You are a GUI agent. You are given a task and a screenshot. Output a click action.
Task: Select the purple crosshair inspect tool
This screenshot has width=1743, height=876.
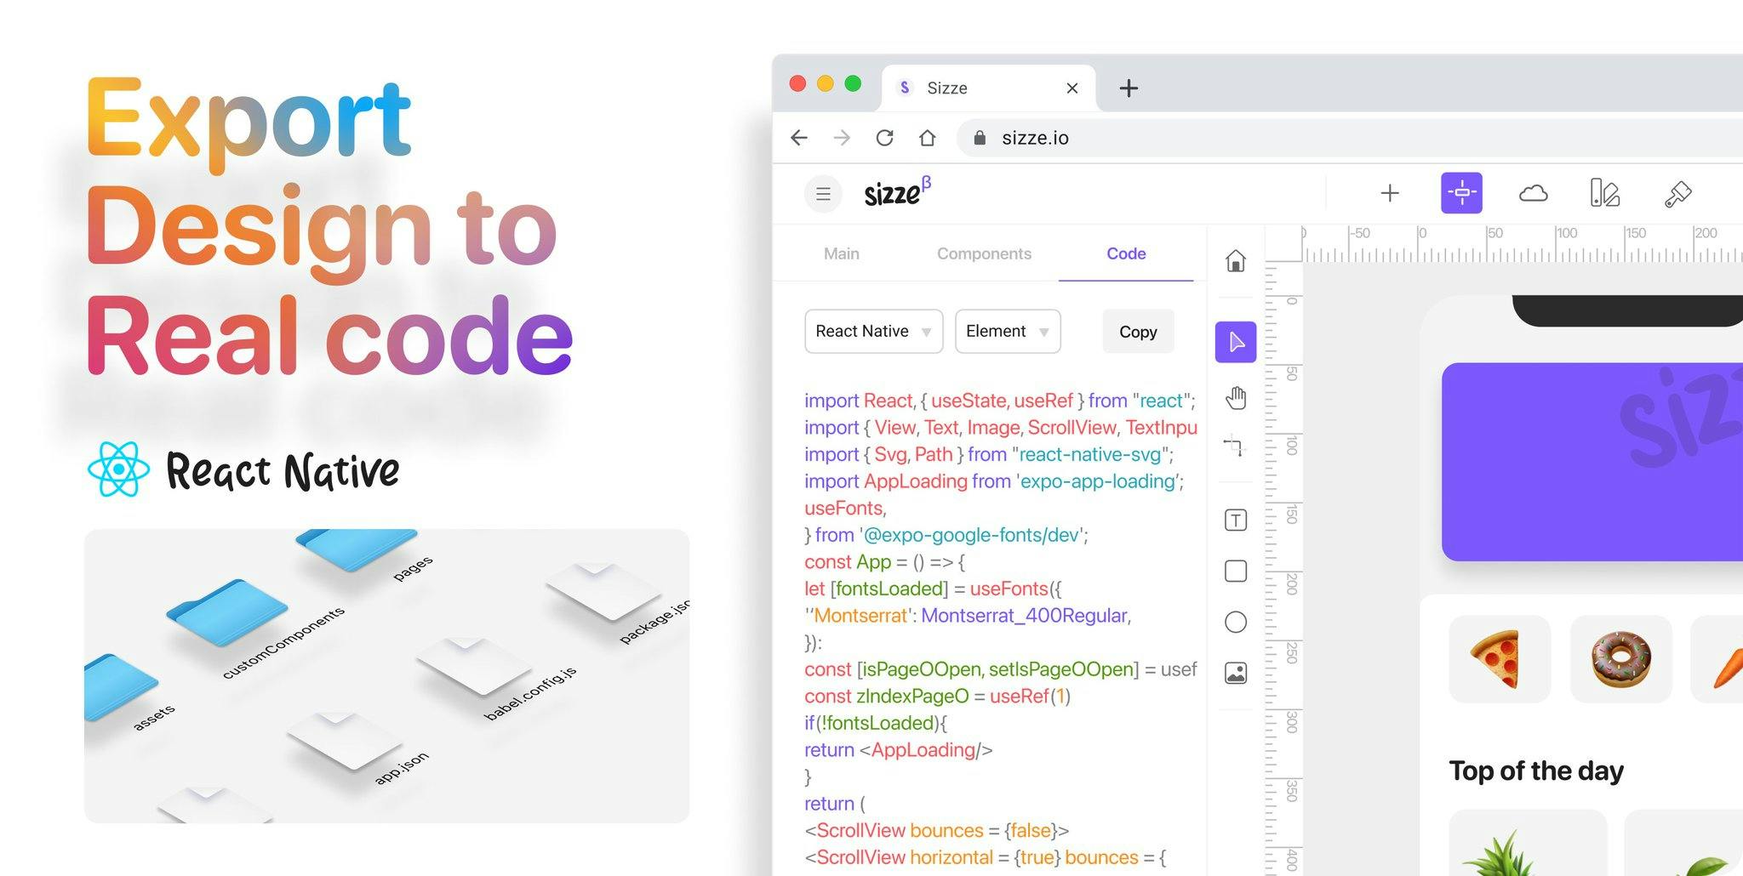tap(1461, 193)
